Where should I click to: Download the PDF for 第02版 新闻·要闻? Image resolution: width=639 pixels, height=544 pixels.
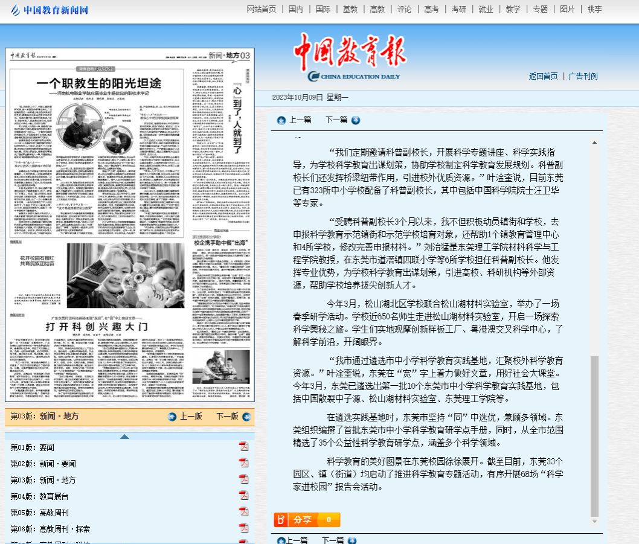243,463
